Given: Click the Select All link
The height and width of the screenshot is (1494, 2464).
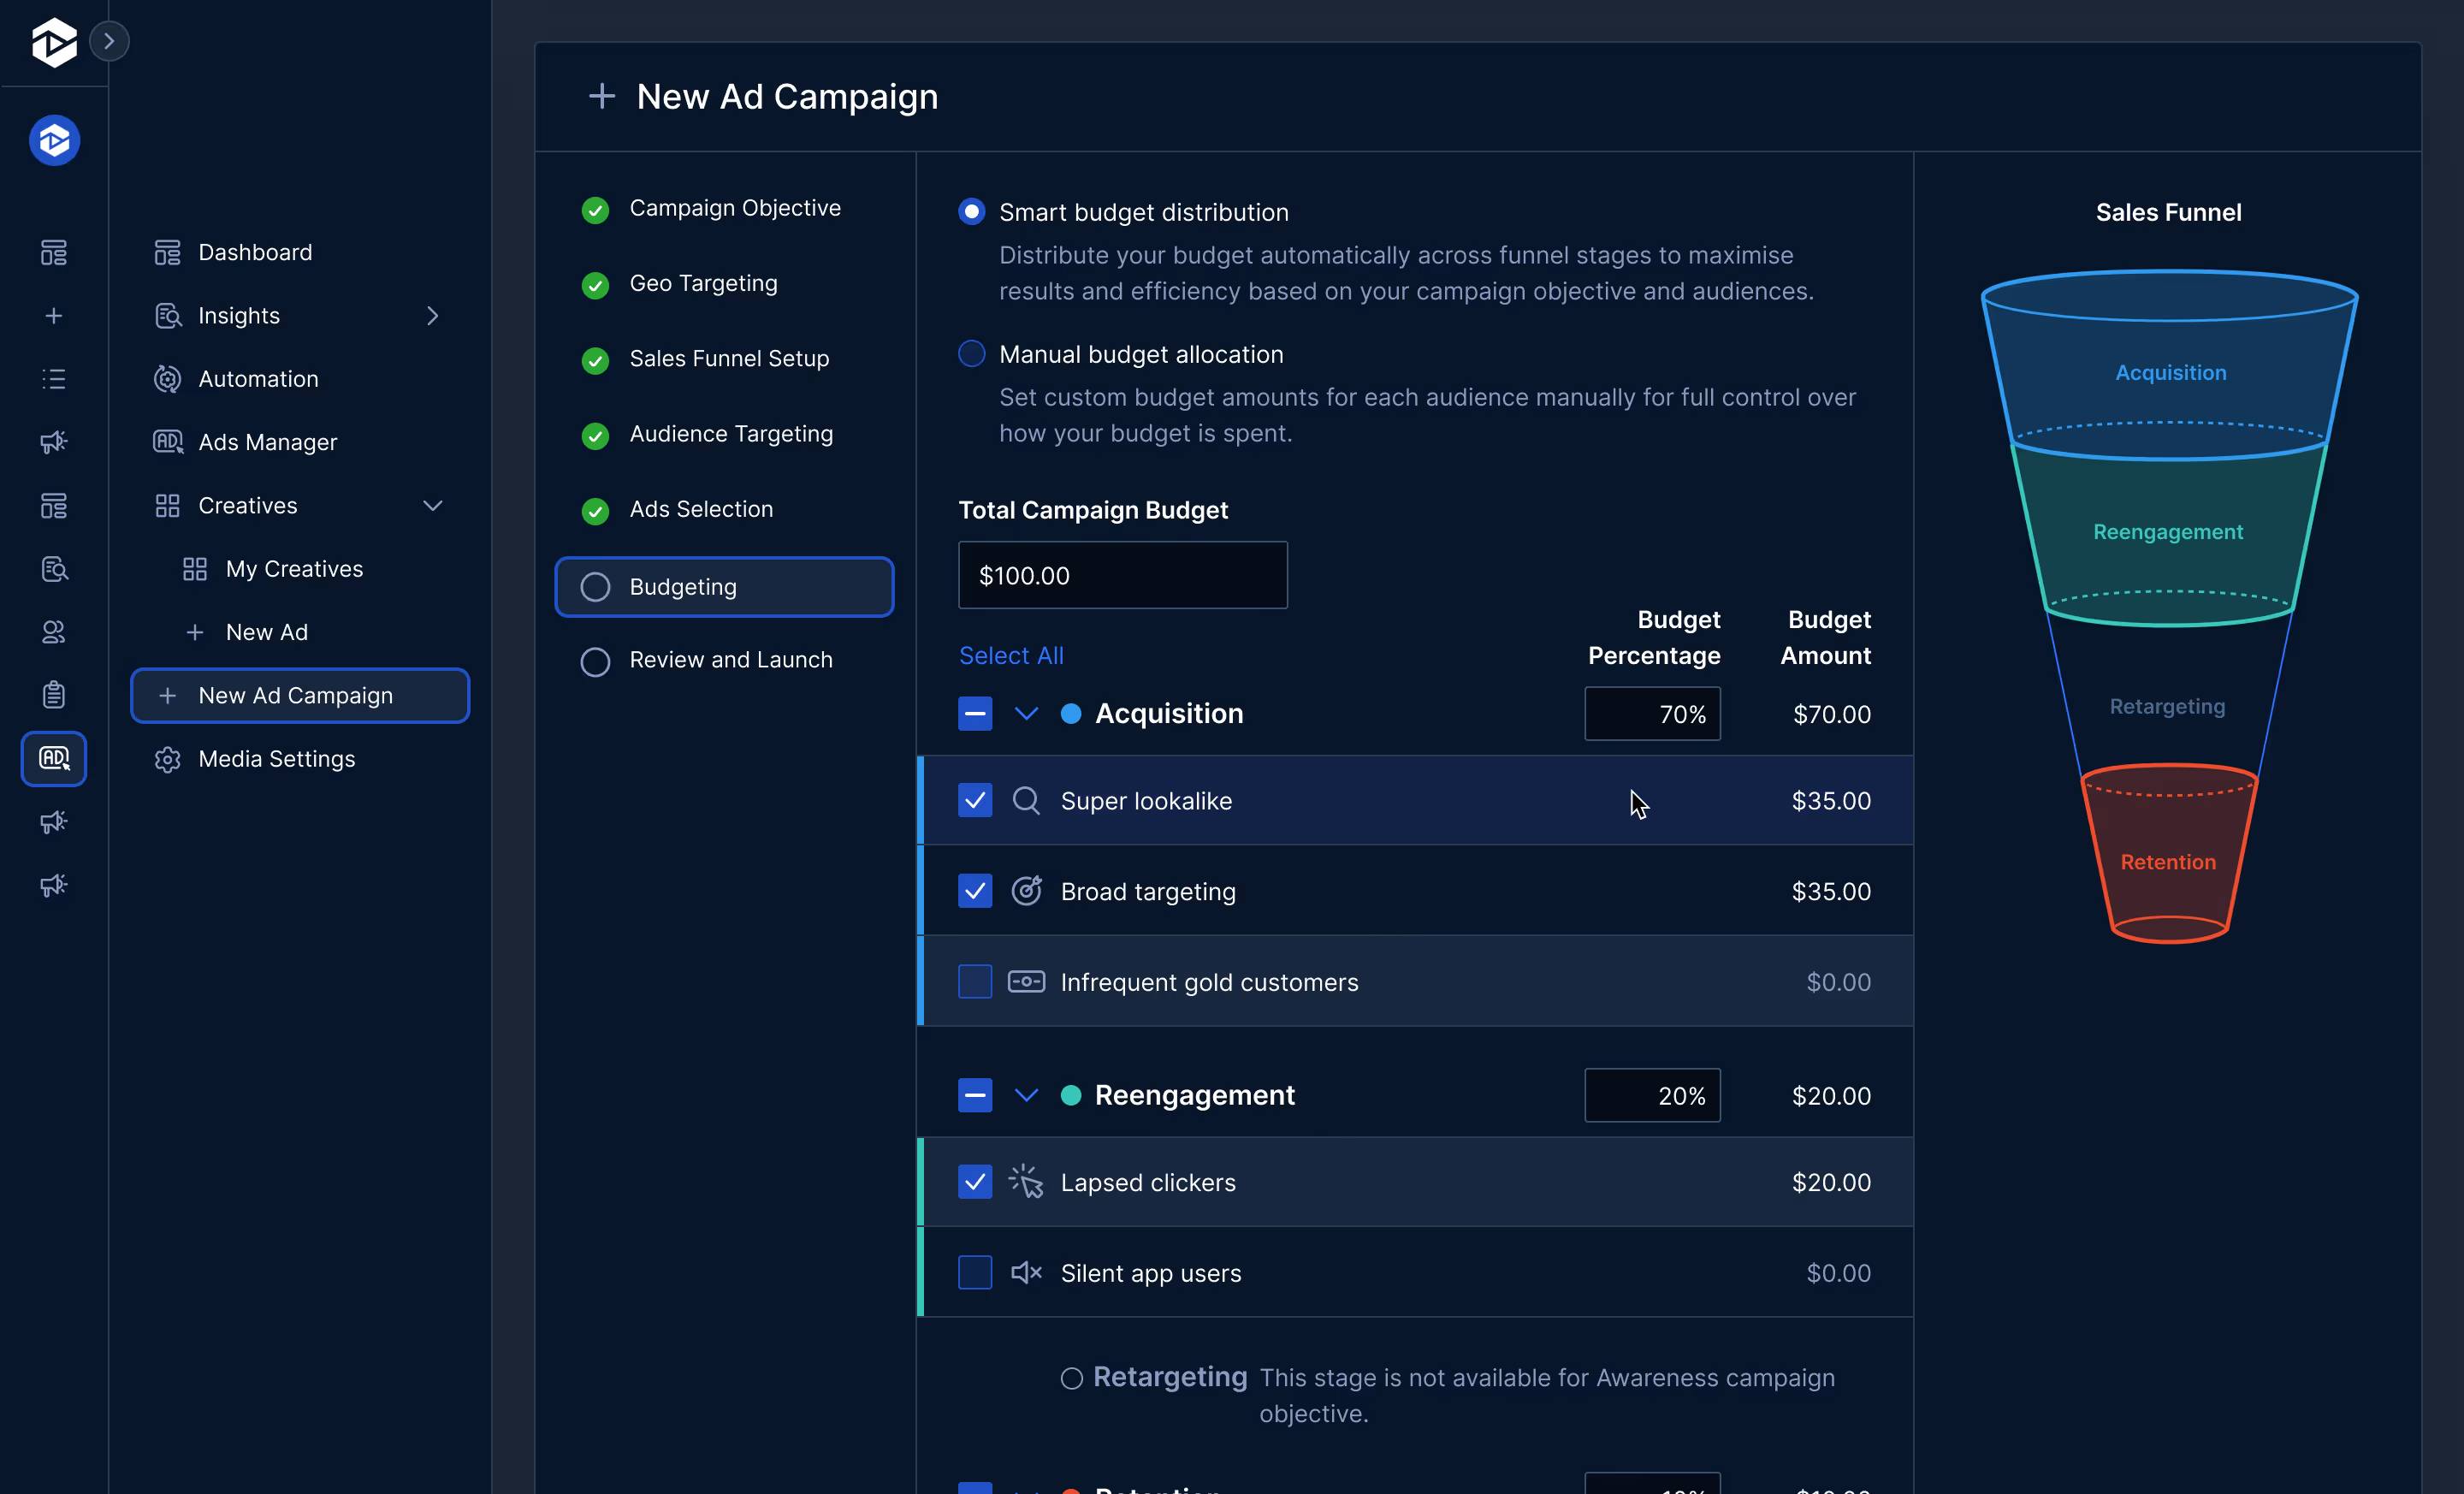Looking at the screenshot, I should (1011, 655).
